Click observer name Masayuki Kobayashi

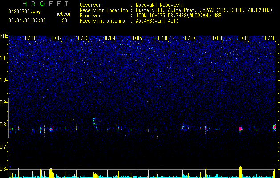click(160, 5)
